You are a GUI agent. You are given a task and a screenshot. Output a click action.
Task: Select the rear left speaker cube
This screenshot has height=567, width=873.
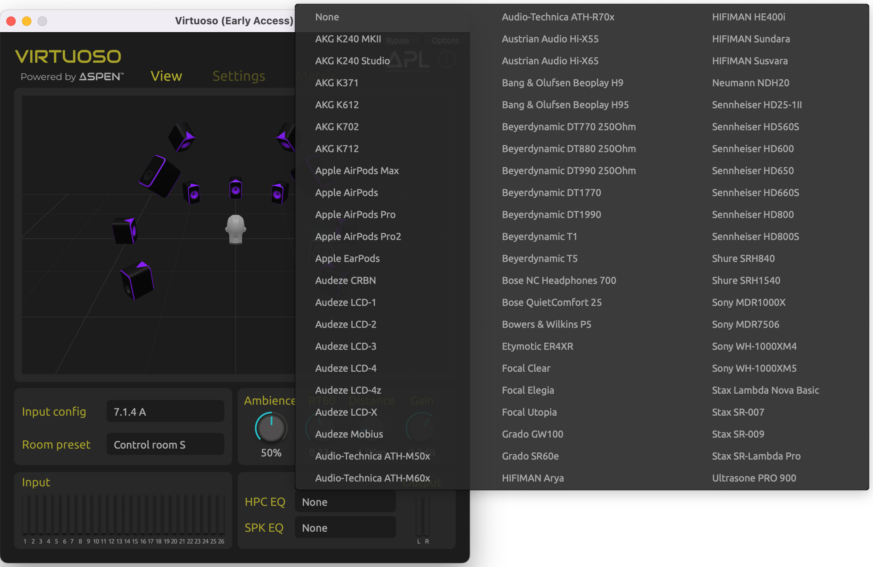[x=137, y=280]
